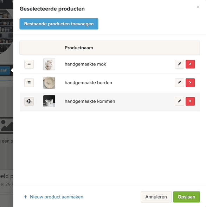Remove handgemaakte kommen with the red X
Image resolution: width=206 pixels, height=207 pixels.
[x=190, y=101]
